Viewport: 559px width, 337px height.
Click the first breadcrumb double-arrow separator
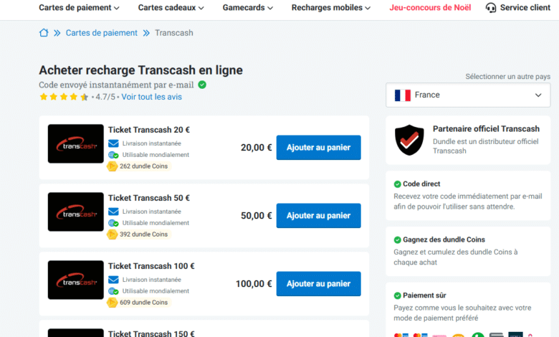[x=57, y=33]
